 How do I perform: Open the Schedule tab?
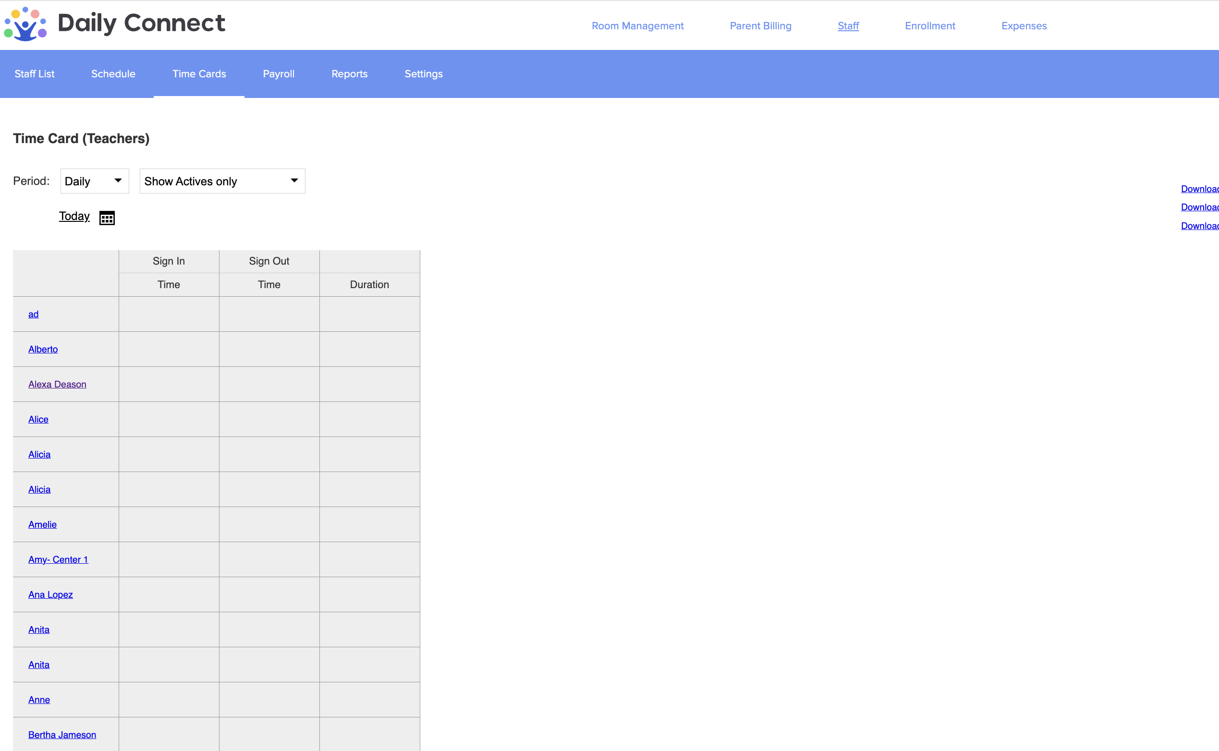click(113, 74)
